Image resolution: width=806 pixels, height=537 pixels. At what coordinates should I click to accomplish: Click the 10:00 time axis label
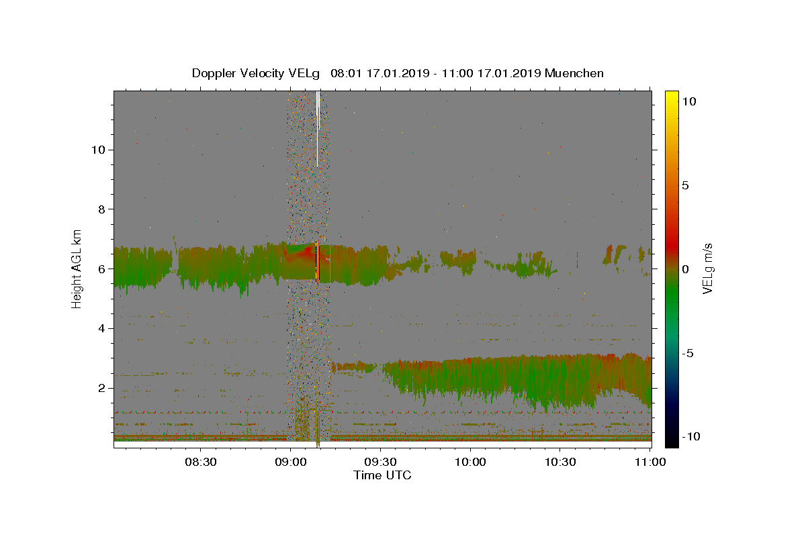[x=471, y=462]
